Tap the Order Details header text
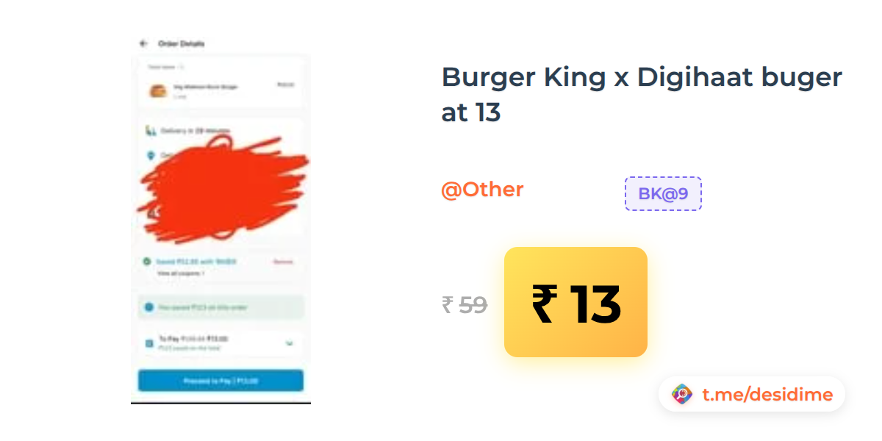The height and width of the screenshot is (441, 882). pos(181,44)
